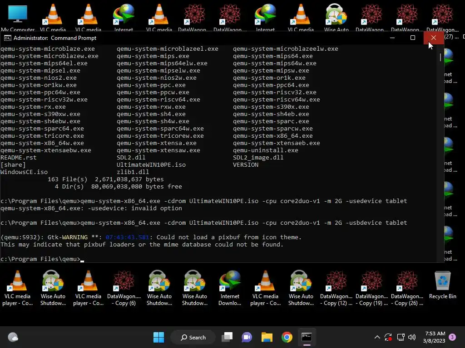Select the VLC media icon beside My Computer
465x348 pixels.
[53, 17]
